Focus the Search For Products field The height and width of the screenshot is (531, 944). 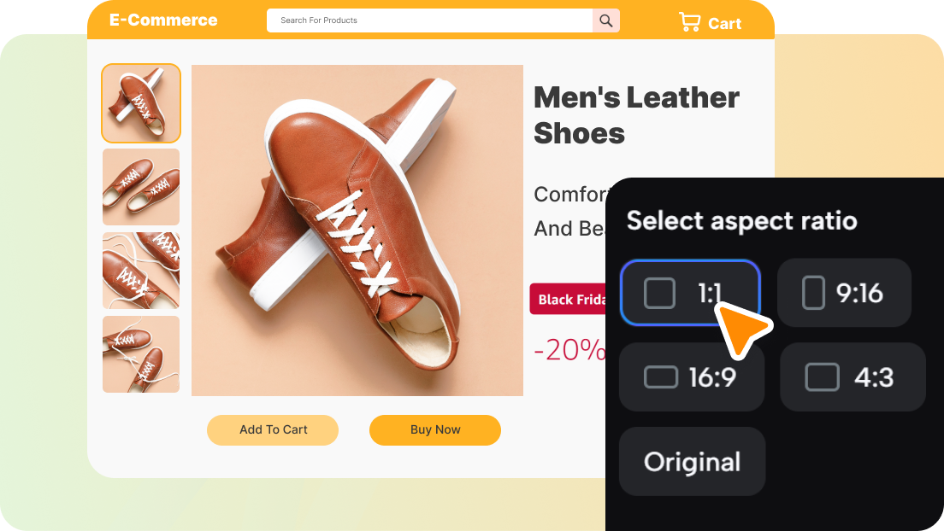[x=429, y=20]
